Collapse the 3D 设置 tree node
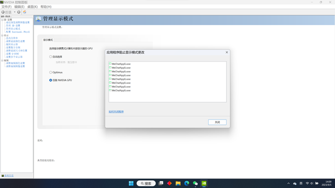This screenshot has width=335, height=188. (3, 20)
